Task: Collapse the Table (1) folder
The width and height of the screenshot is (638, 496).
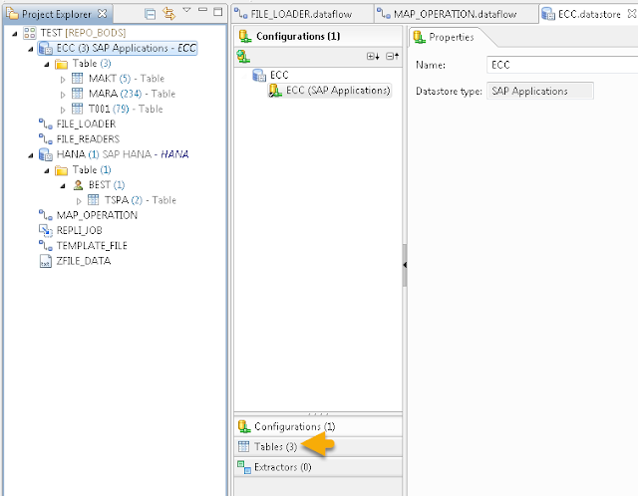Action: tap(47, 170)
